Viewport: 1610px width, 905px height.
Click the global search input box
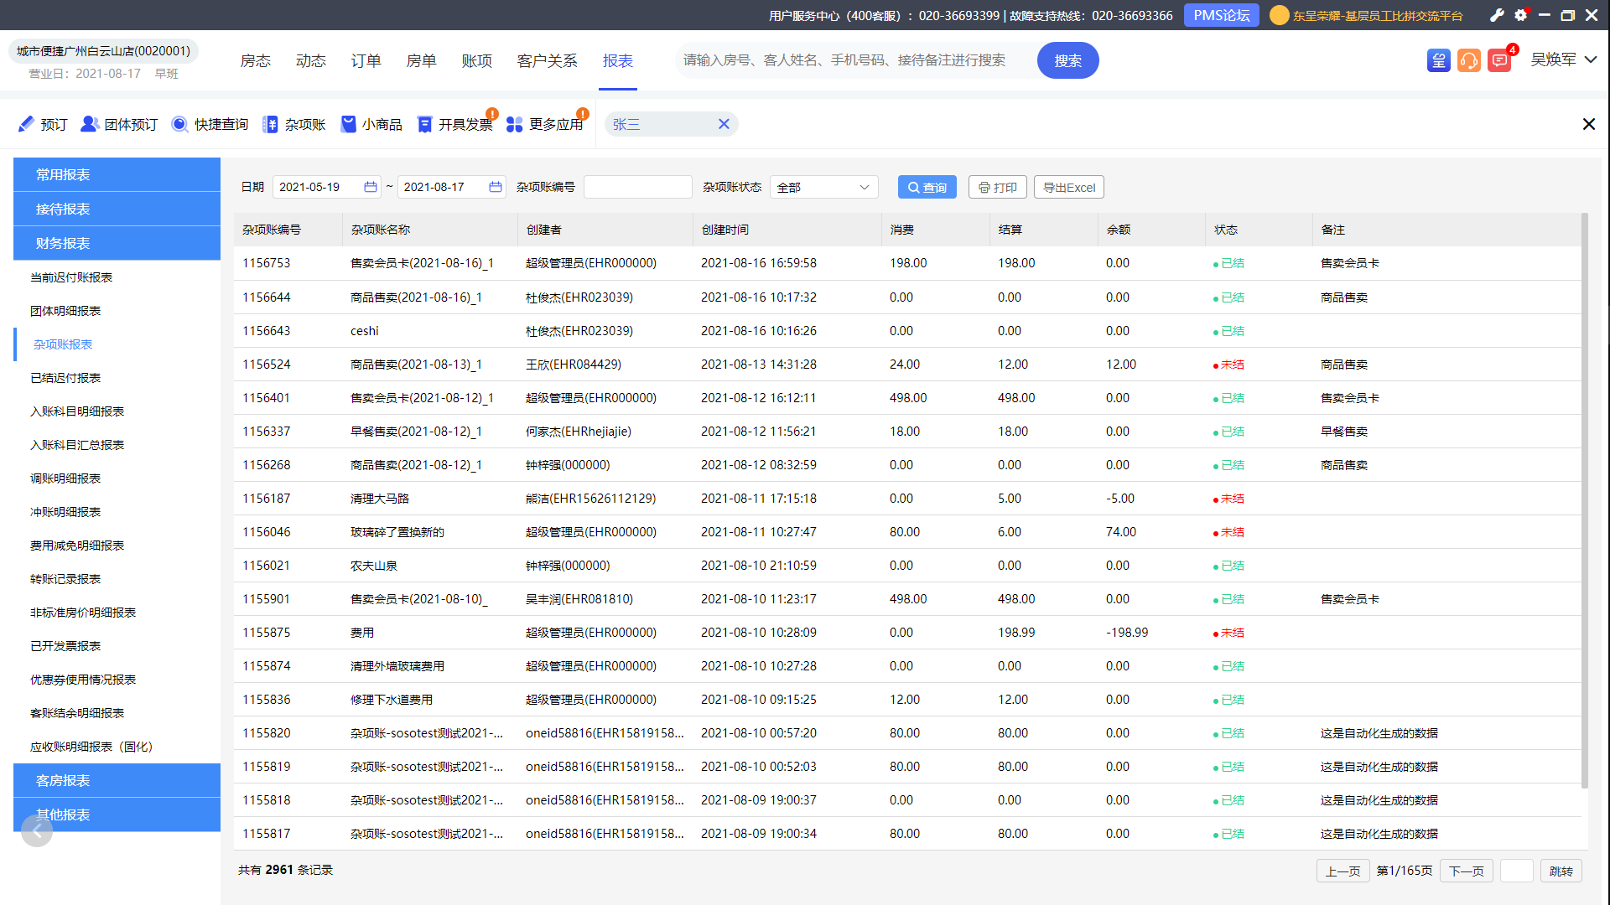coord(855,60)
